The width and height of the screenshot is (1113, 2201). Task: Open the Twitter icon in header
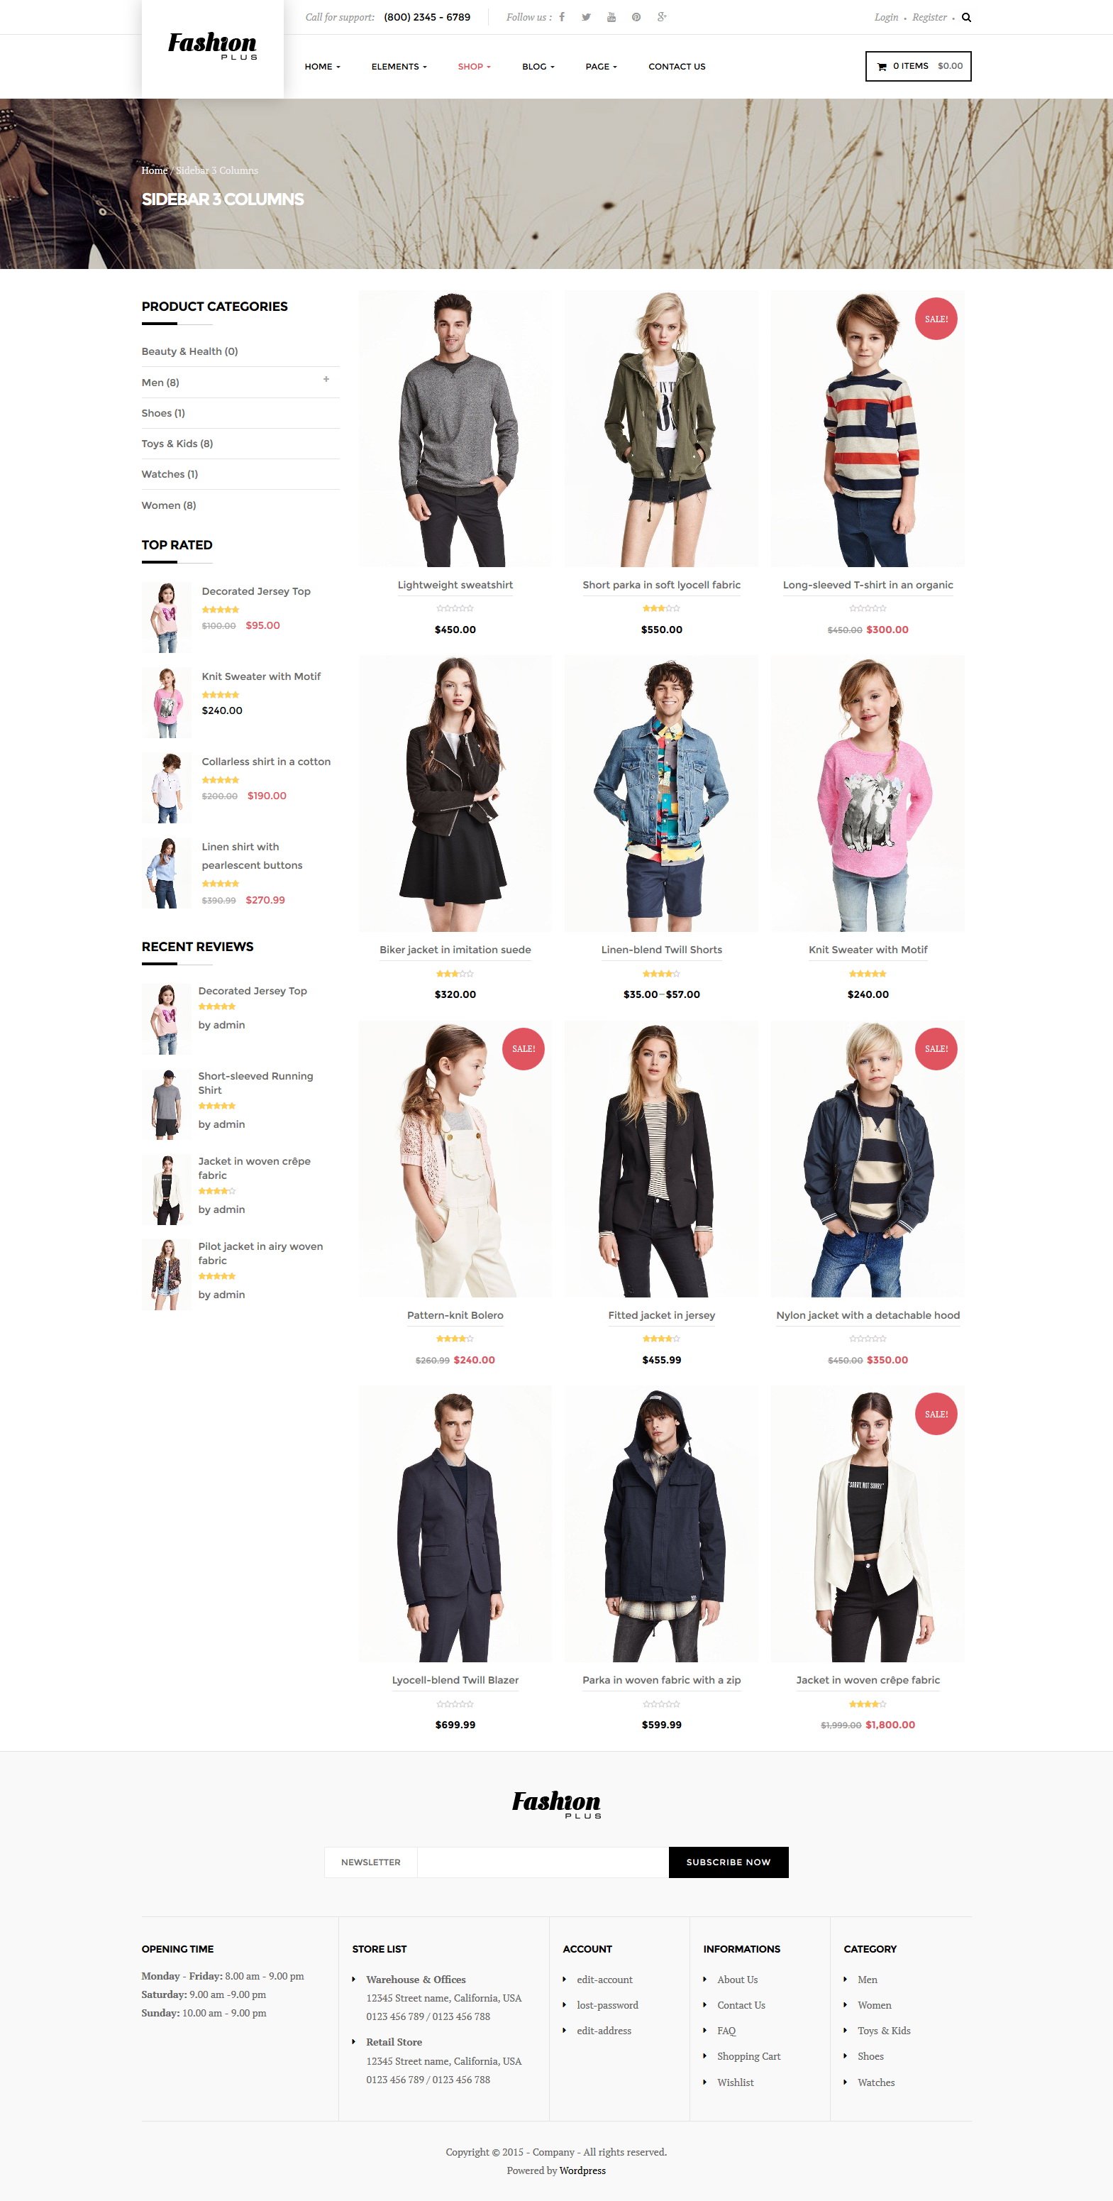pyautogui.click(x=586, y=17)
